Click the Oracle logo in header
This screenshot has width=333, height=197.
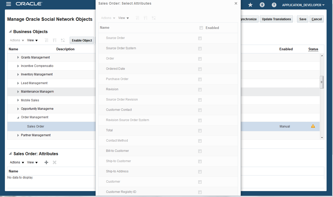tap(29, 4)
